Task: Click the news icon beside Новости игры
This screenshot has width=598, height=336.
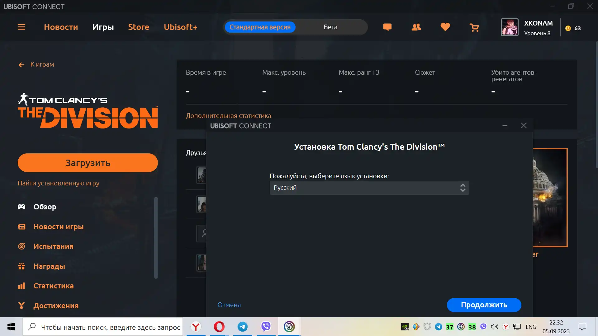Action: click(x=21, y=227)
